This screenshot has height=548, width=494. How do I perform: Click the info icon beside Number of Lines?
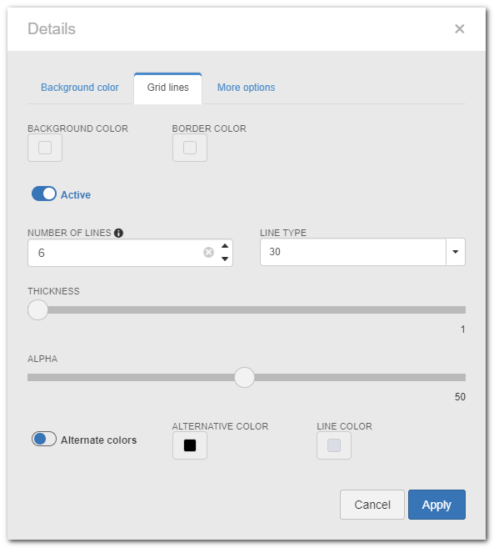118,233
